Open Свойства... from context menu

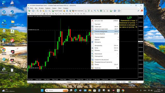(105, 68)
